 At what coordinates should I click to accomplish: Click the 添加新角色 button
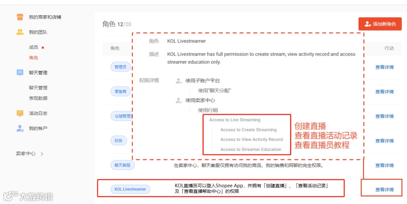click(380, 24)
